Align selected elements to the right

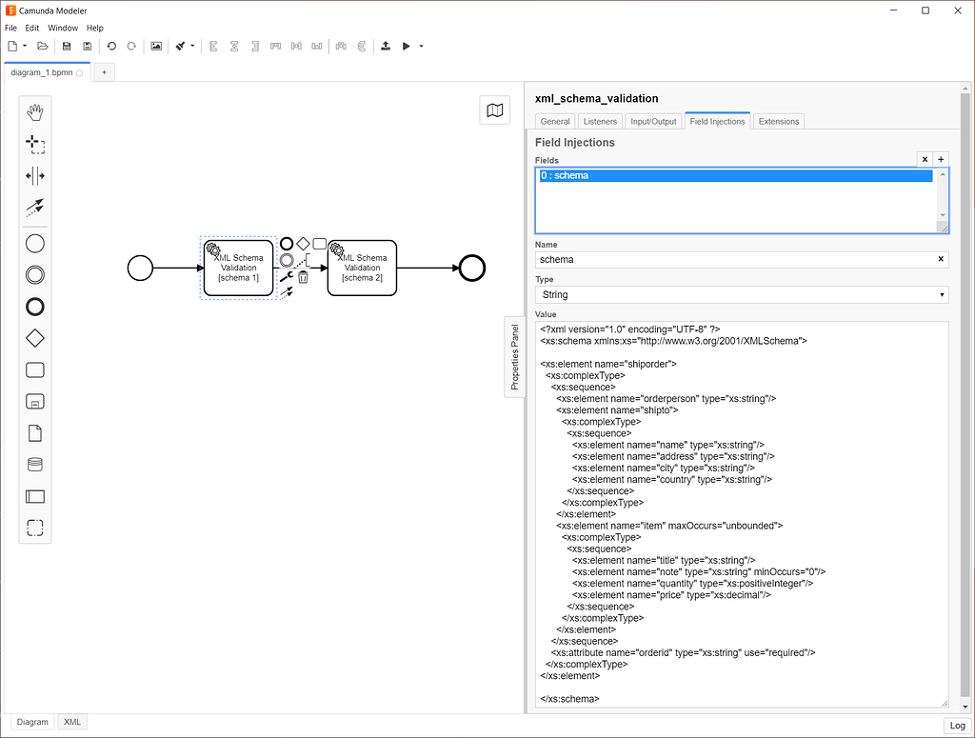coord(255,46)
